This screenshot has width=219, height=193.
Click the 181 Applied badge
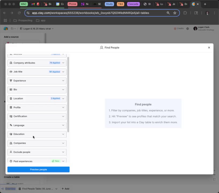(54, 72)
